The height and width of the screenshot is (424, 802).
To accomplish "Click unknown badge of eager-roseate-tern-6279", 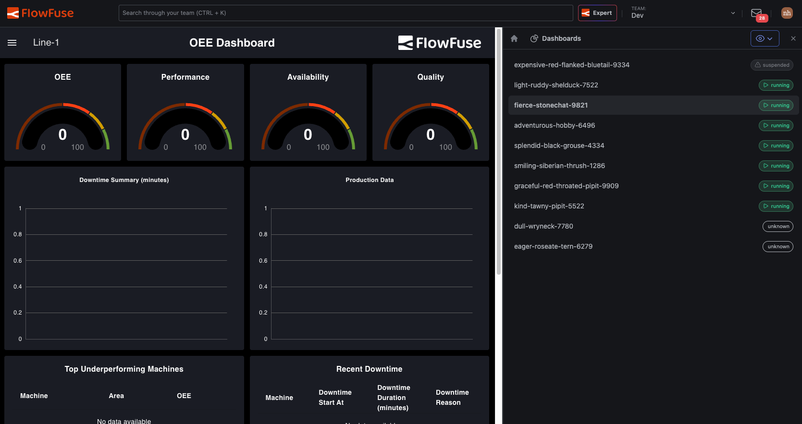I will tap(778, 246).
